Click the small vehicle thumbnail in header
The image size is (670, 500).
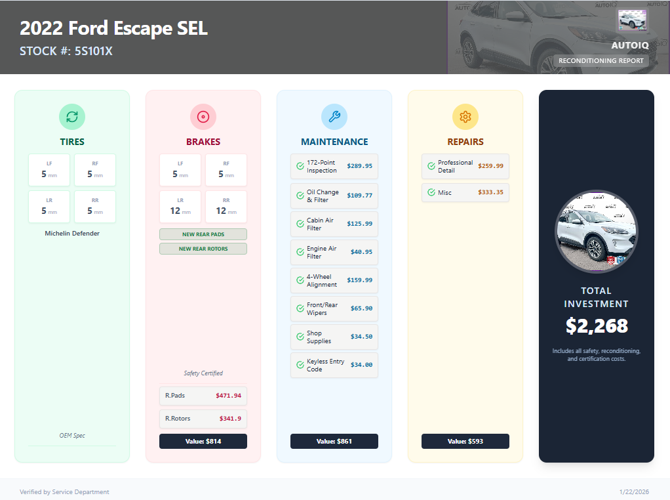633,20
